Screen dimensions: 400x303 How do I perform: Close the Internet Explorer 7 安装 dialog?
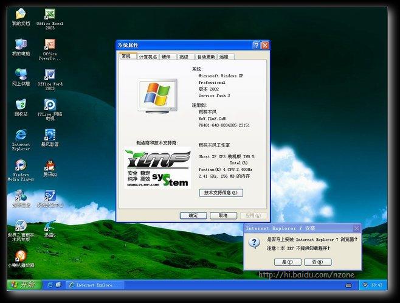point(356,228)
